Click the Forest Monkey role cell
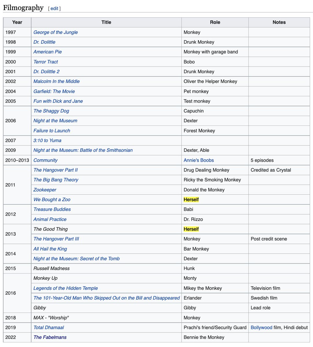313x347 pixels. click(215, 131)
